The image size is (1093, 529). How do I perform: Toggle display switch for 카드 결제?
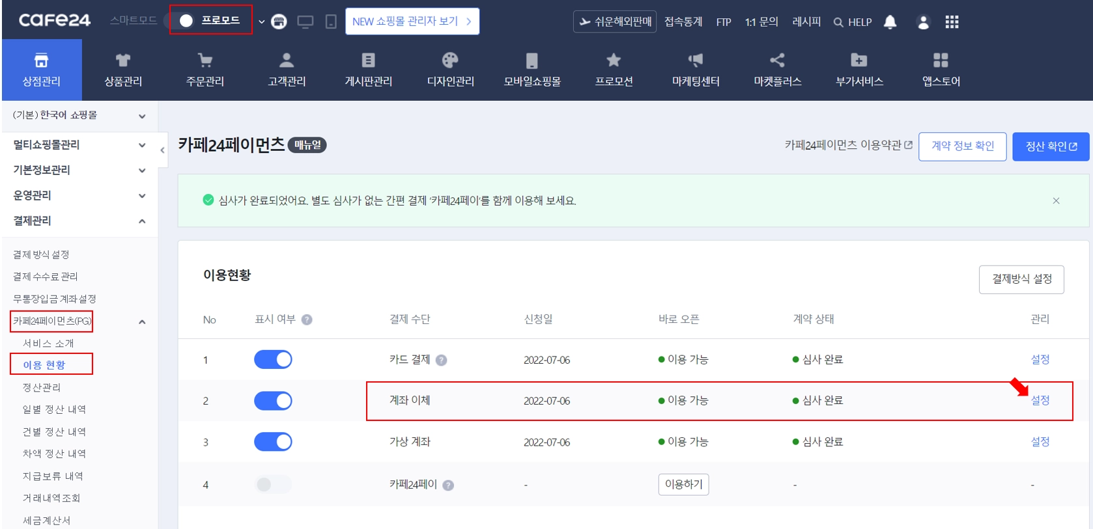pos(273,359)
